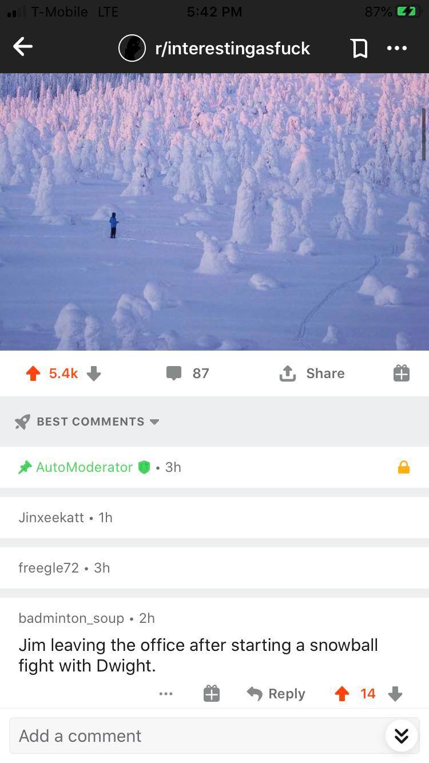This screenshot has height=763, width=429.
Task: Open the Best Comments sort dropdown
Action: (88, 422)
